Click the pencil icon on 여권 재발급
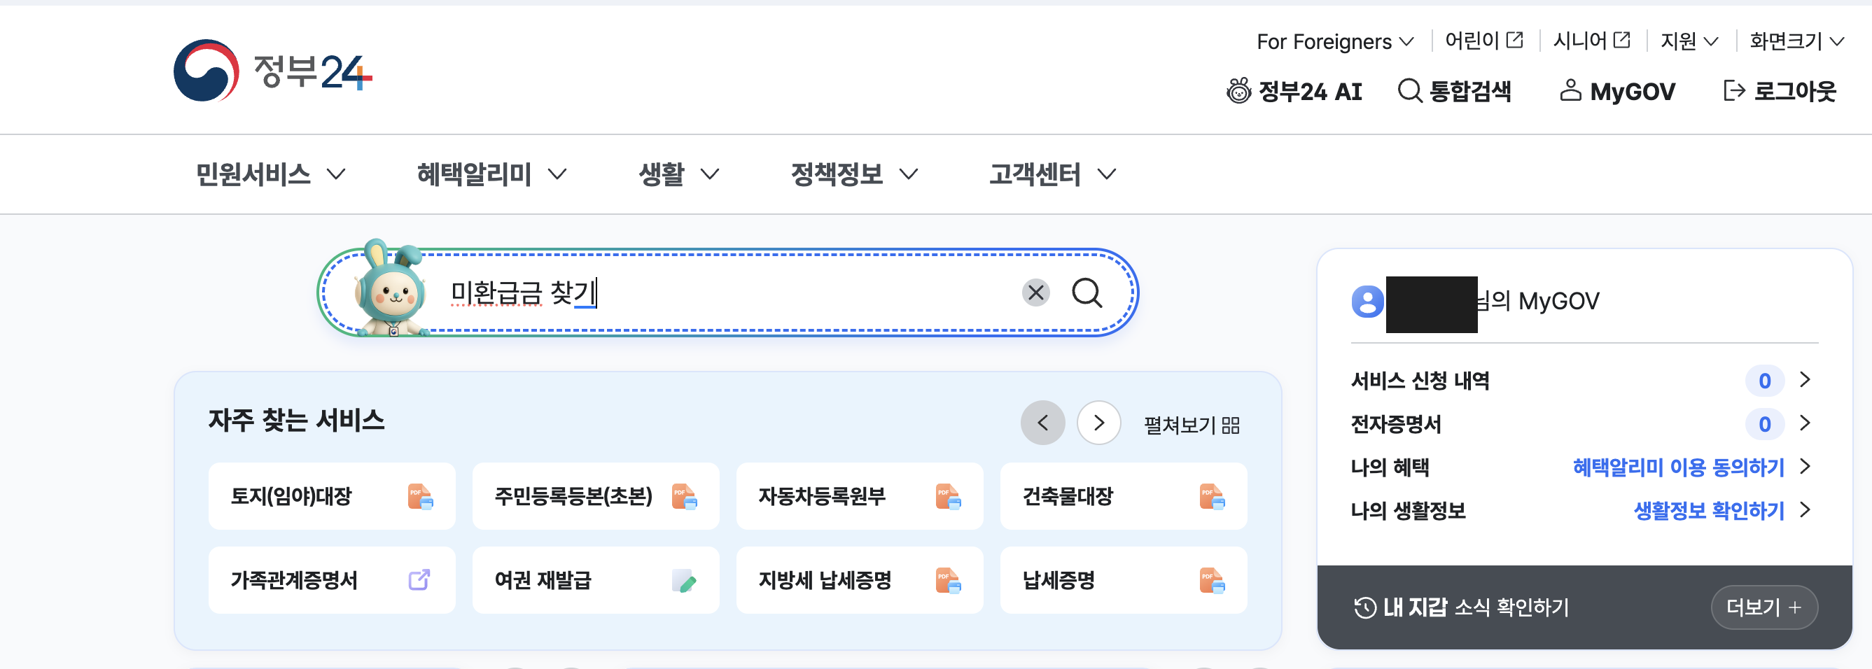This screenshot has height=669, width=1872. [x=684, y=581]
